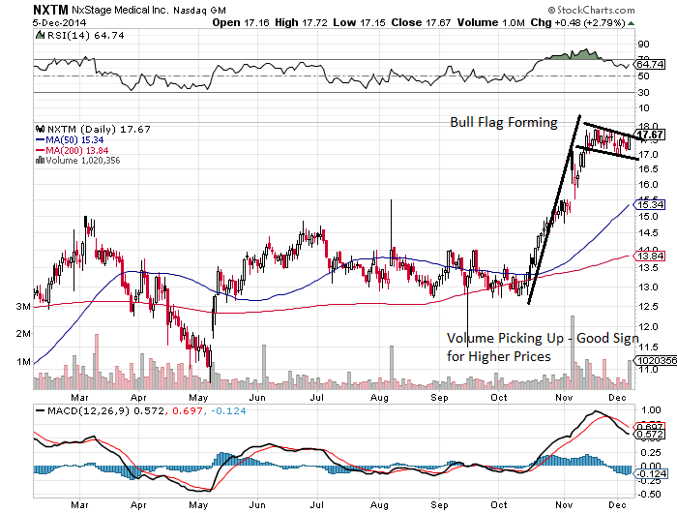Click the 50 level on RSI axis
This screenshot has width=677, height=513.
(x=643, y=76)
